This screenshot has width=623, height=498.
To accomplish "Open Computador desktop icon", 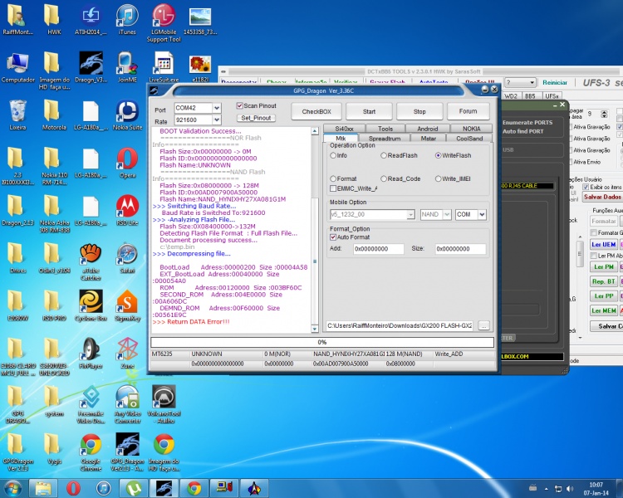I will click(x=17, y=67).
